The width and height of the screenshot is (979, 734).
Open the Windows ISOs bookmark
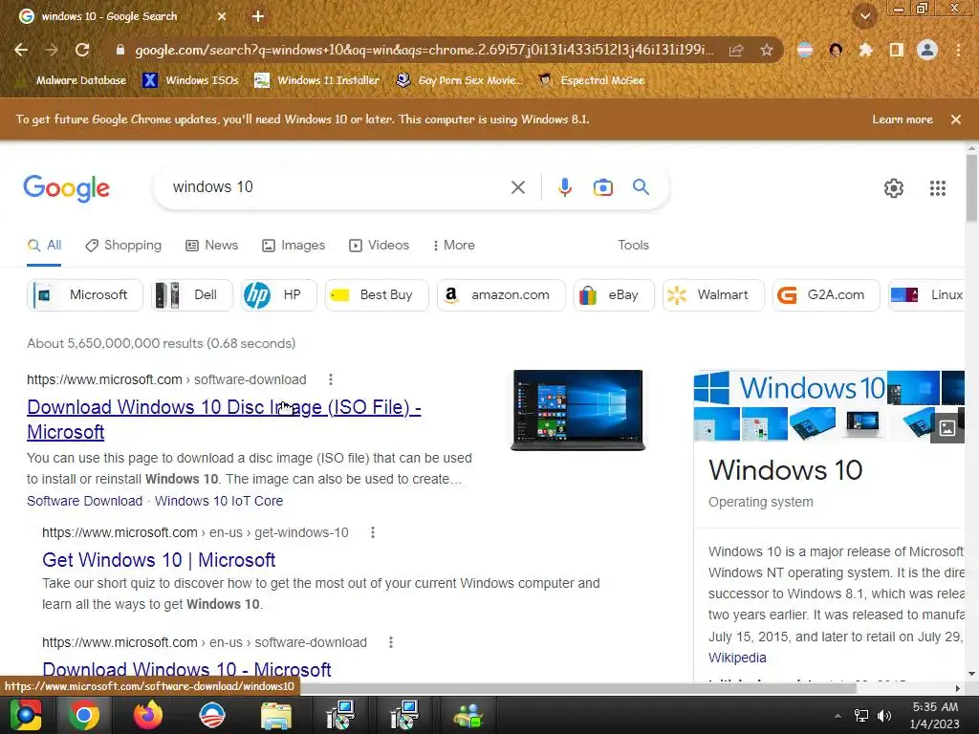(x=191, y=80)
